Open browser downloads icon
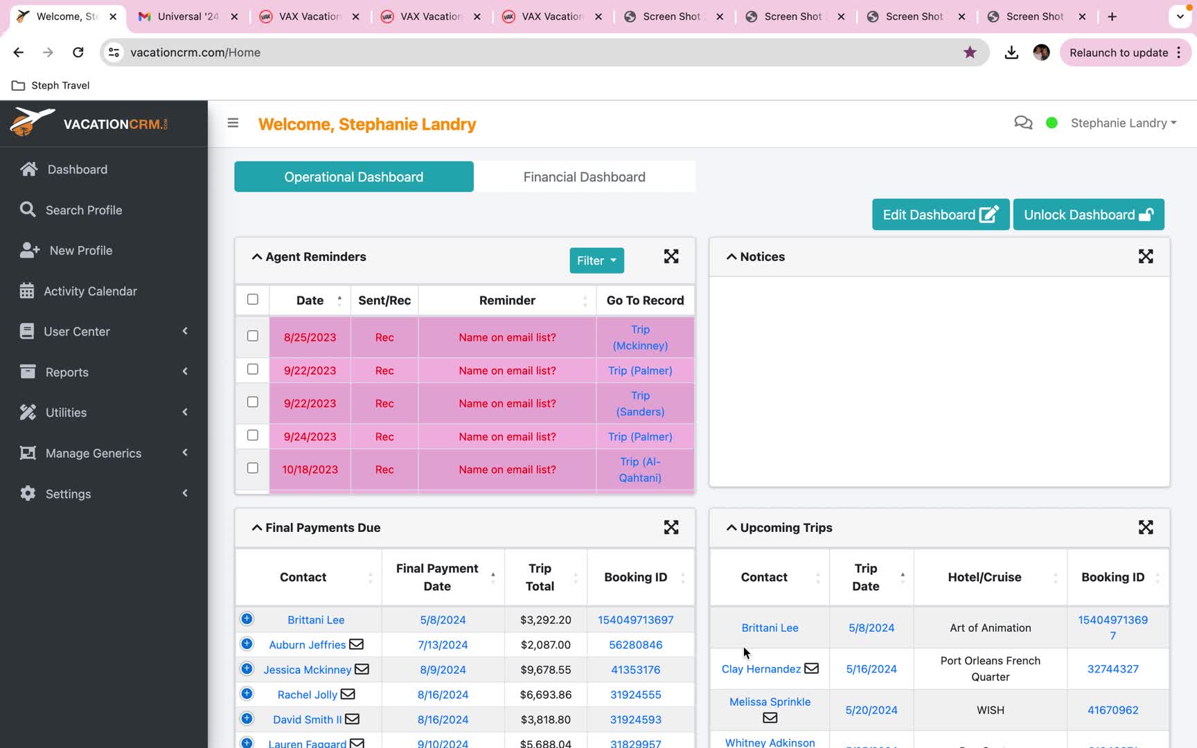This screenshot has height=748, width=1197. pos(1011,53)
